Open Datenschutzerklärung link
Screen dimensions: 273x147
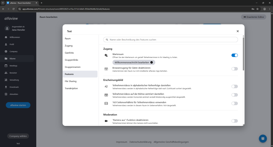coord(140,142)
